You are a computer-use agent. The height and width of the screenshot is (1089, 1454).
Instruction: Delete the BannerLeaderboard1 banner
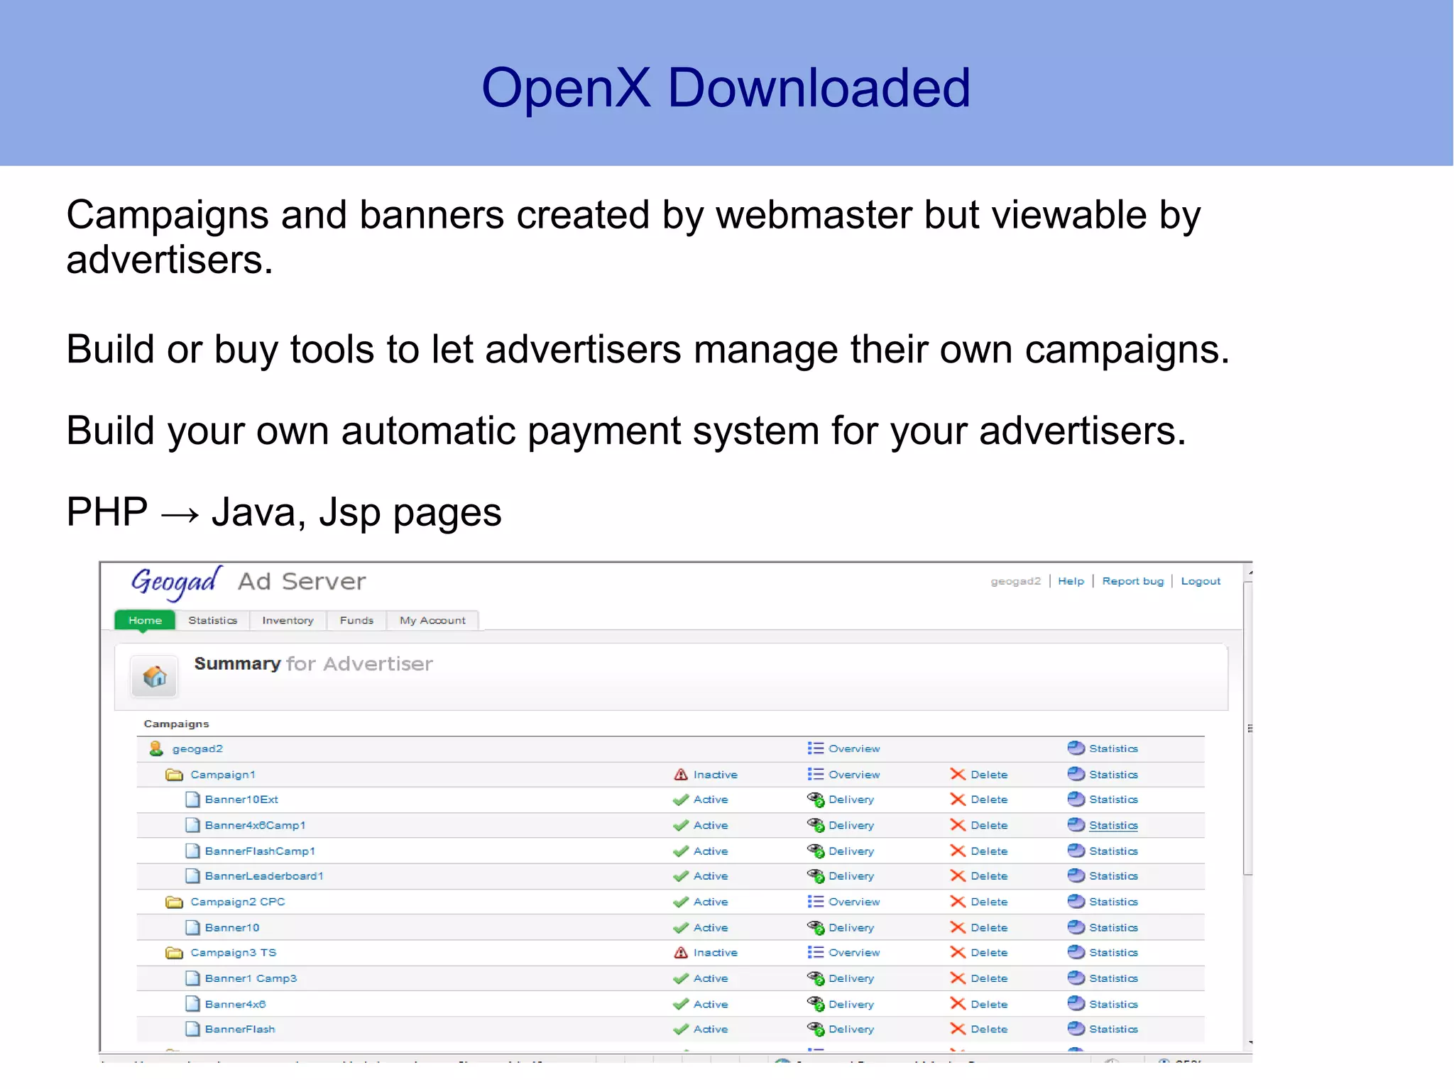[989, 876]
